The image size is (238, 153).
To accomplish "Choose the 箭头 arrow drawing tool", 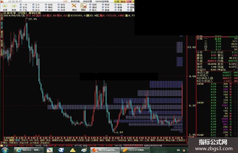I will [x=93, y=10].
